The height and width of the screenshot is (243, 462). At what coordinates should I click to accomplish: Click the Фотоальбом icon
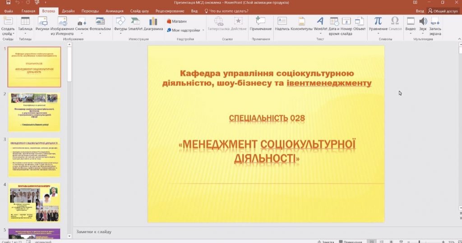click(100, 25)
